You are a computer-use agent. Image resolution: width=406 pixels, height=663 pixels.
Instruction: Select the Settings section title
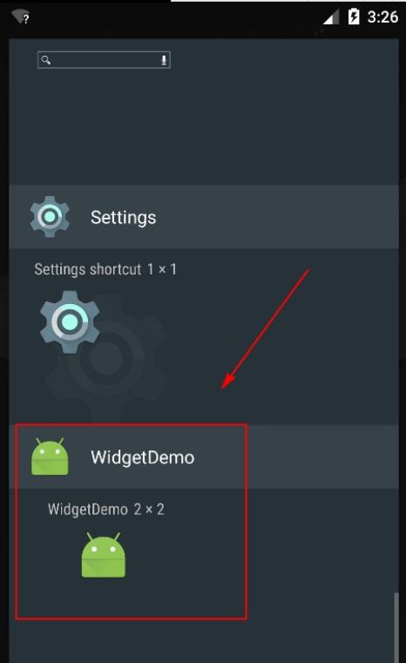pyautogui.click(x=124, y=217)
